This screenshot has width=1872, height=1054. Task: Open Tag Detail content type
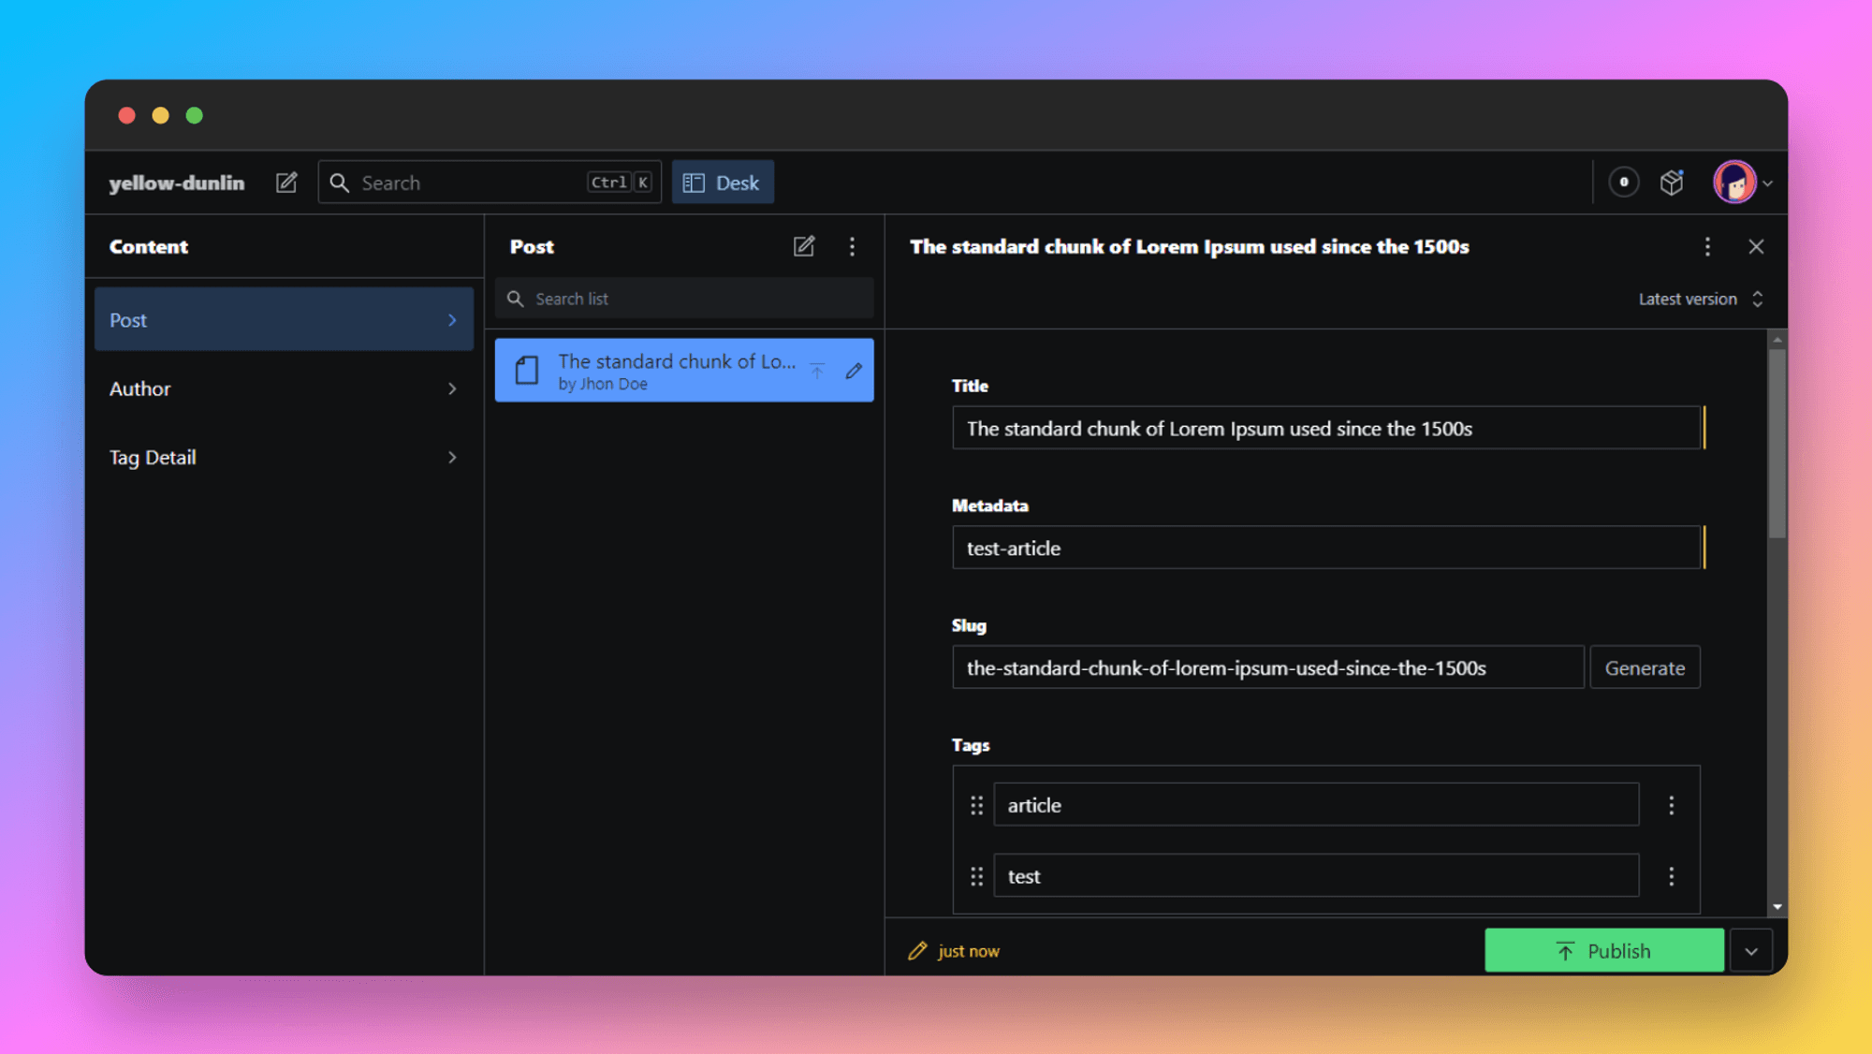point(283,458)
